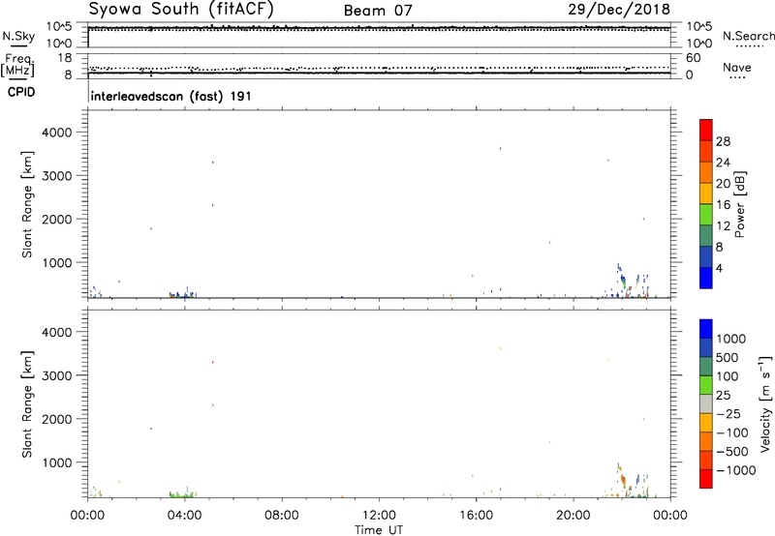Click the gray -25 to 25 velocity swatch
Image resolution: width=775 pixels, height=536 pixels.
click(706, 403)
